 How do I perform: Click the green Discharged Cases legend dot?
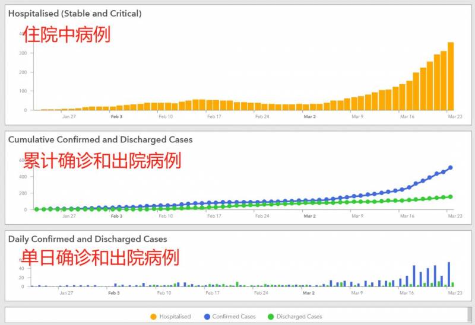pos(271,317)
